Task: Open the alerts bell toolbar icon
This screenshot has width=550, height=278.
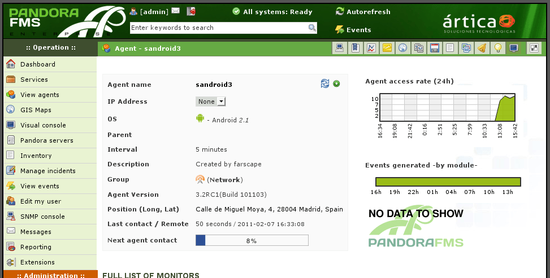Action: (x=482, y=48)
